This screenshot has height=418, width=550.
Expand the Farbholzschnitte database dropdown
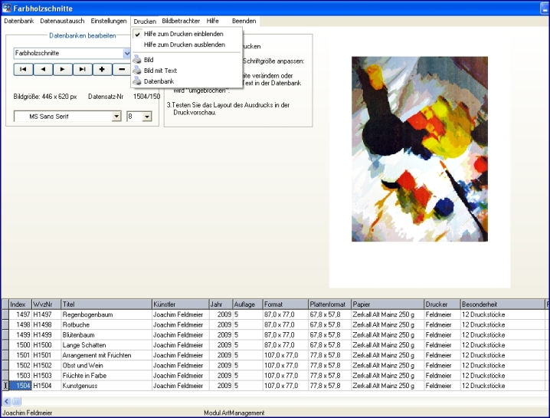(x=127, y=54)
